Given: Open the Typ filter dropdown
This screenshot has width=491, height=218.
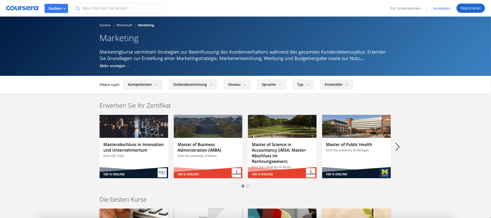Looking at the screenshot, I should coord(303,84).
